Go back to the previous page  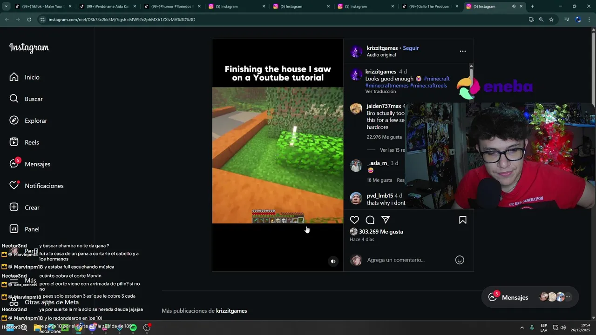[x=7, y=20]
